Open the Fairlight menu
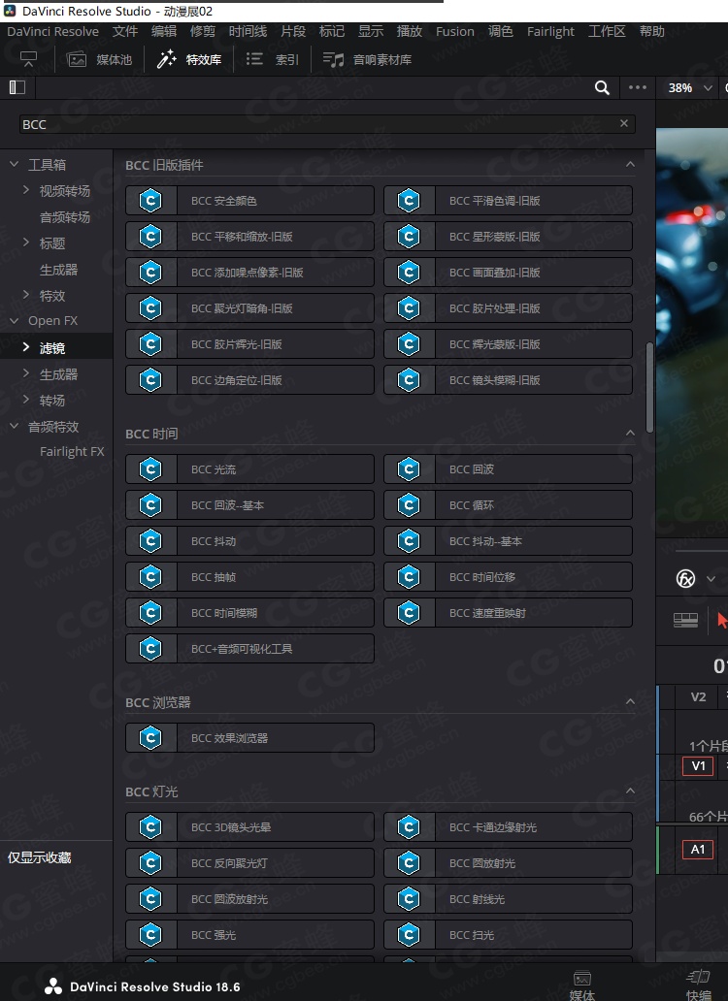 point(550,31)
